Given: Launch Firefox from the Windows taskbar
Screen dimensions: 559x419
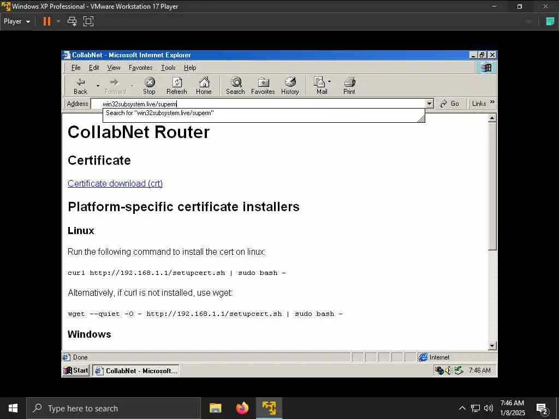Looking at the screenshot, I should pyautogui.click(x=242, y=408).
